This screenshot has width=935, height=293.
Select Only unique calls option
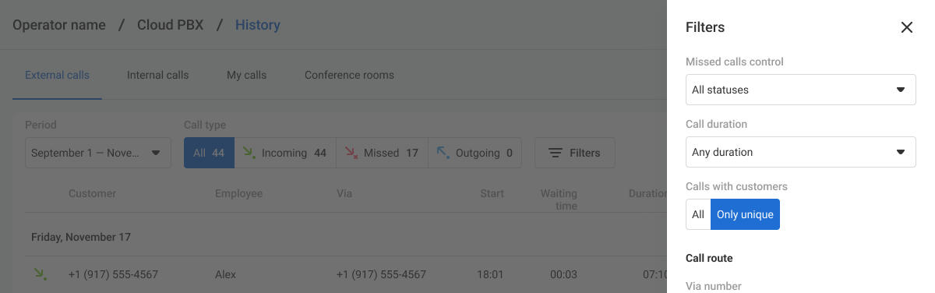[x=745, y=214]
